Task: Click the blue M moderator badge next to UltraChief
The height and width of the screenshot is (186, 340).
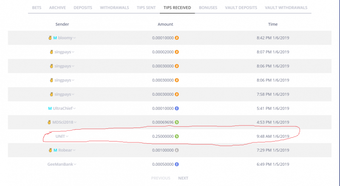Action: (x=50, y=108)
